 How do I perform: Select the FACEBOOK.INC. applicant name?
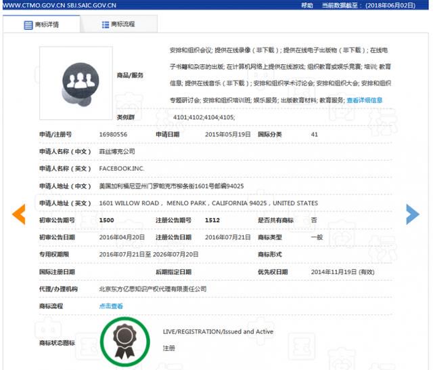122,169
